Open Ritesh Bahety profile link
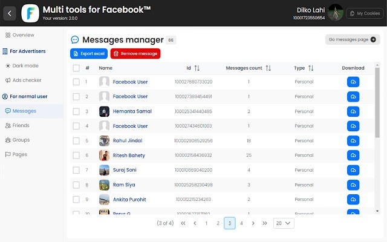Viewport: 387px width, 242px height. (129, 155)
